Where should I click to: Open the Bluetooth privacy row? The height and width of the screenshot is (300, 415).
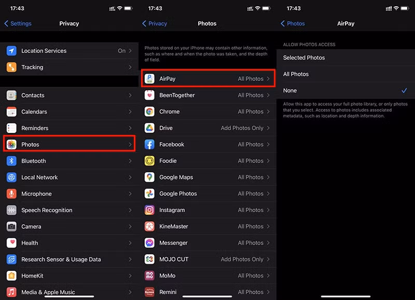pos(69,161)
